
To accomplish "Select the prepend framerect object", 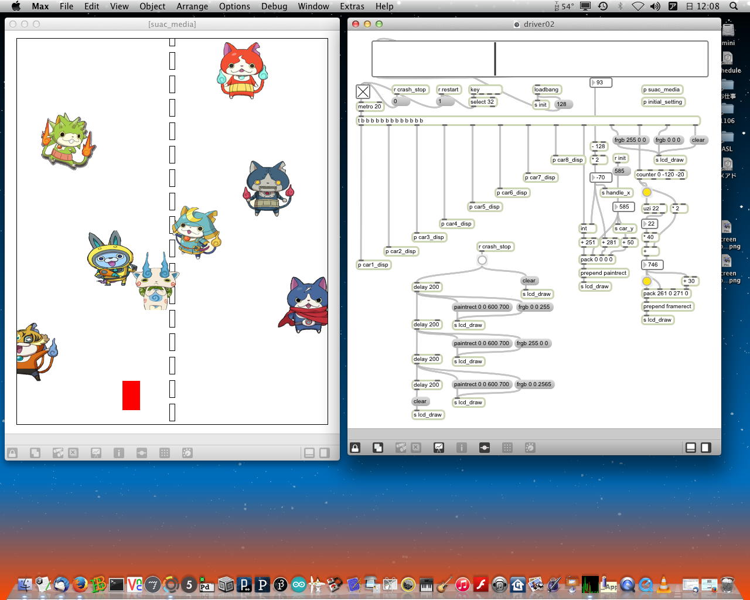I will pyautogui.click(x=667, y=306).
